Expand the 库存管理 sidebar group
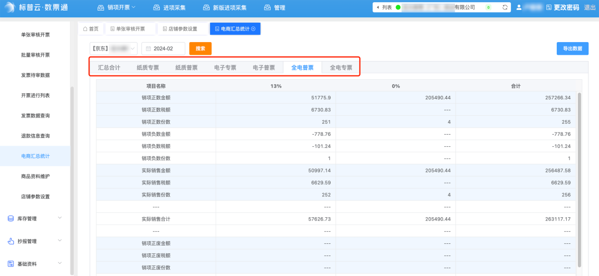Image resolution: width=599 pixels, height=276 pixels. [35, 218]
